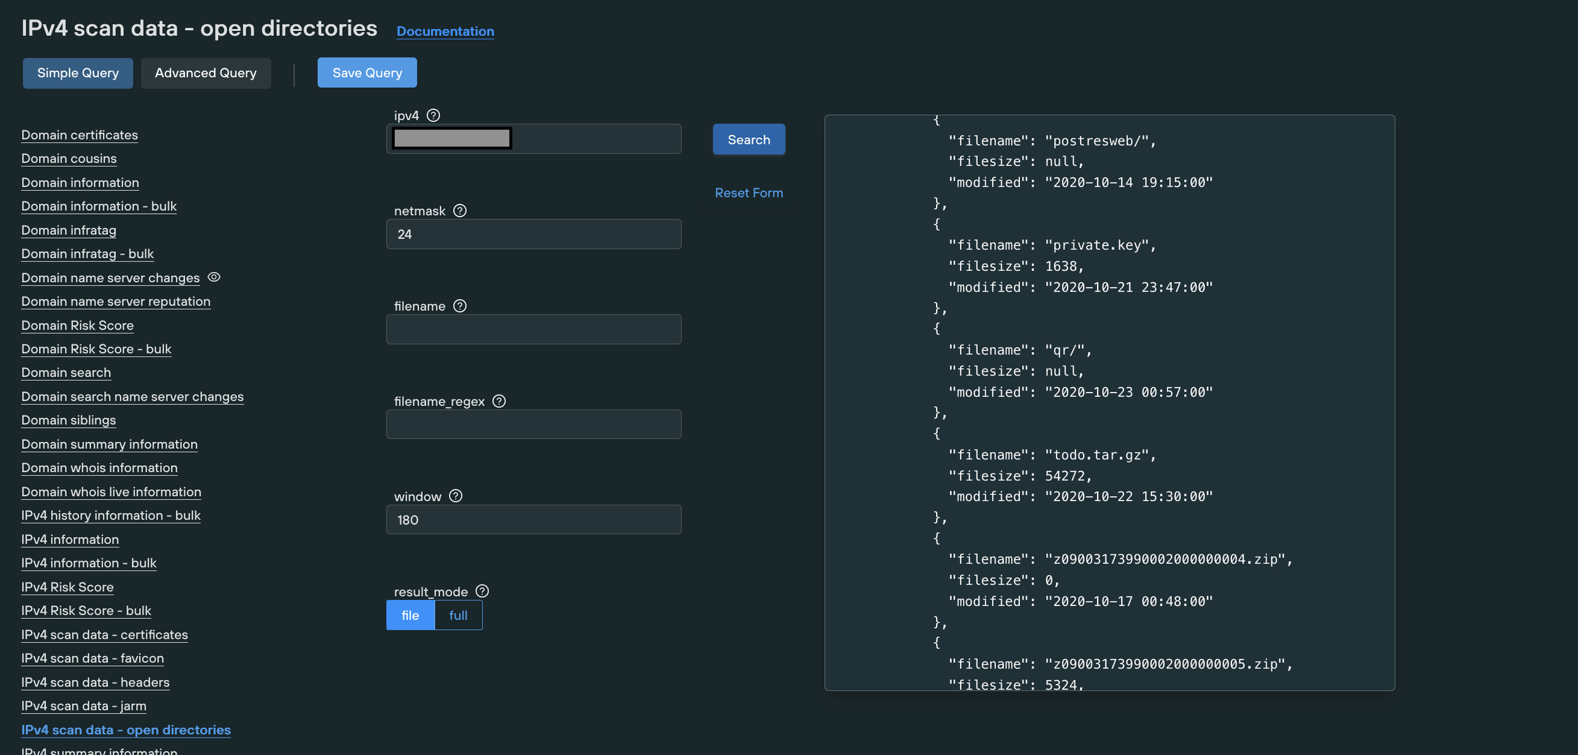The height and width of the screenshot is (755, 1578).
Task: Select the Simple Query tab
Action: (78, 73)
